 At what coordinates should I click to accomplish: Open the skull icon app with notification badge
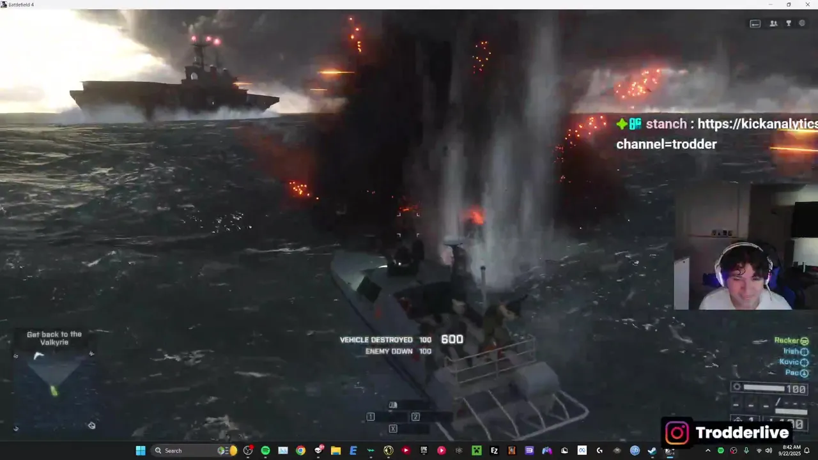[x=318, y=450]
